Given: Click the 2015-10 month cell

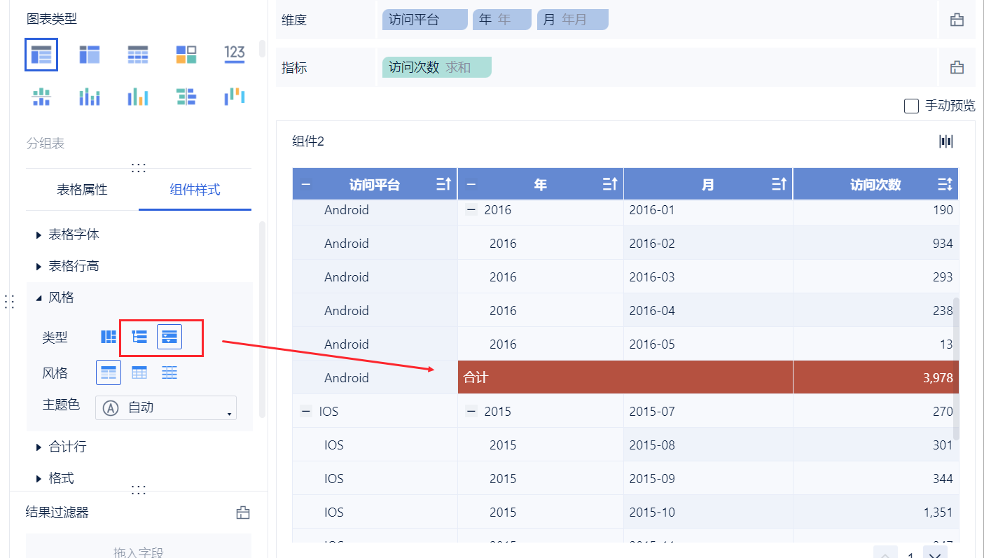Looking at the screenshot, I should (708, 512).
